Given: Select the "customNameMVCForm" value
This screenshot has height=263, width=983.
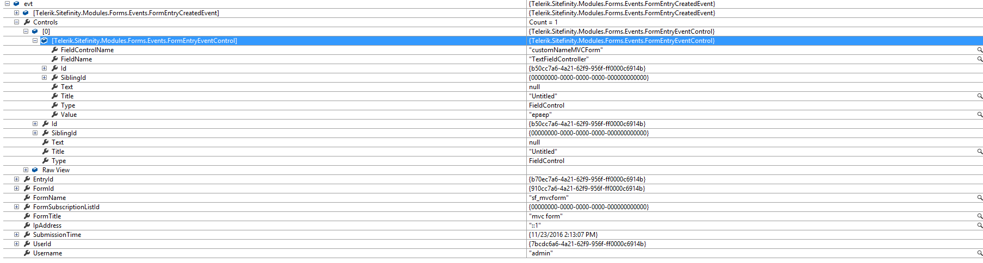Looking at the screenshot, I should tap(566, 50).
